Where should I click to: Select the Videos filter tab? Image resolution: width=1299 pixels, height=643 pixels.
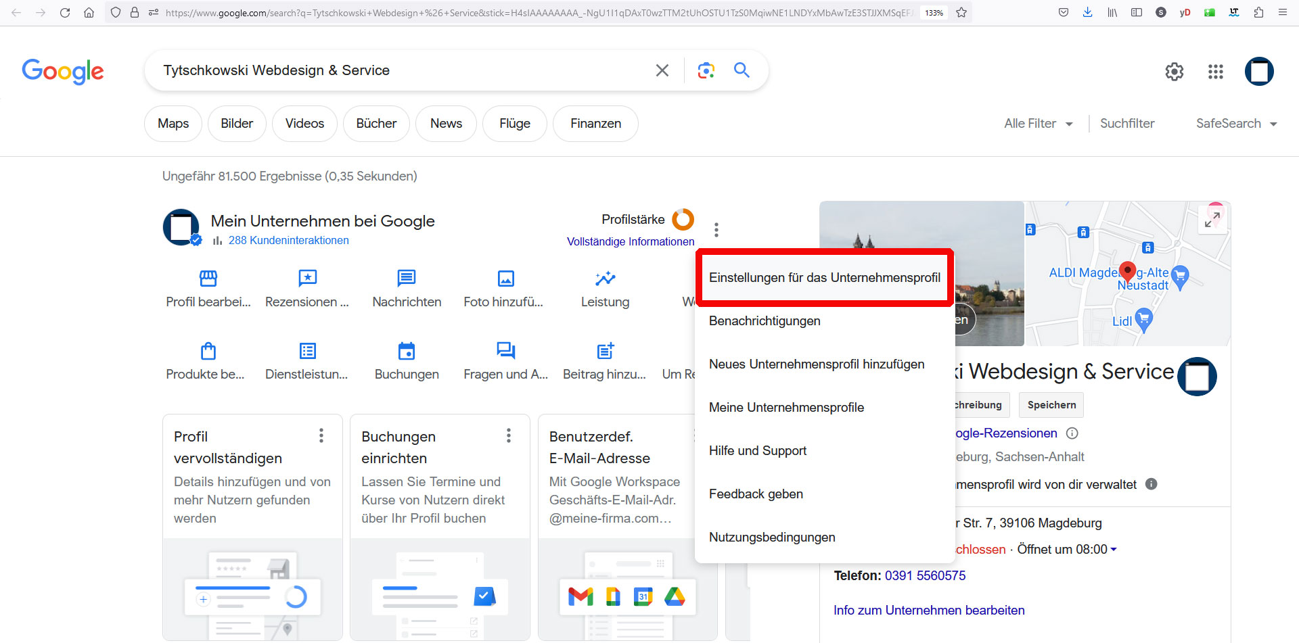click(x=304, y=124)
